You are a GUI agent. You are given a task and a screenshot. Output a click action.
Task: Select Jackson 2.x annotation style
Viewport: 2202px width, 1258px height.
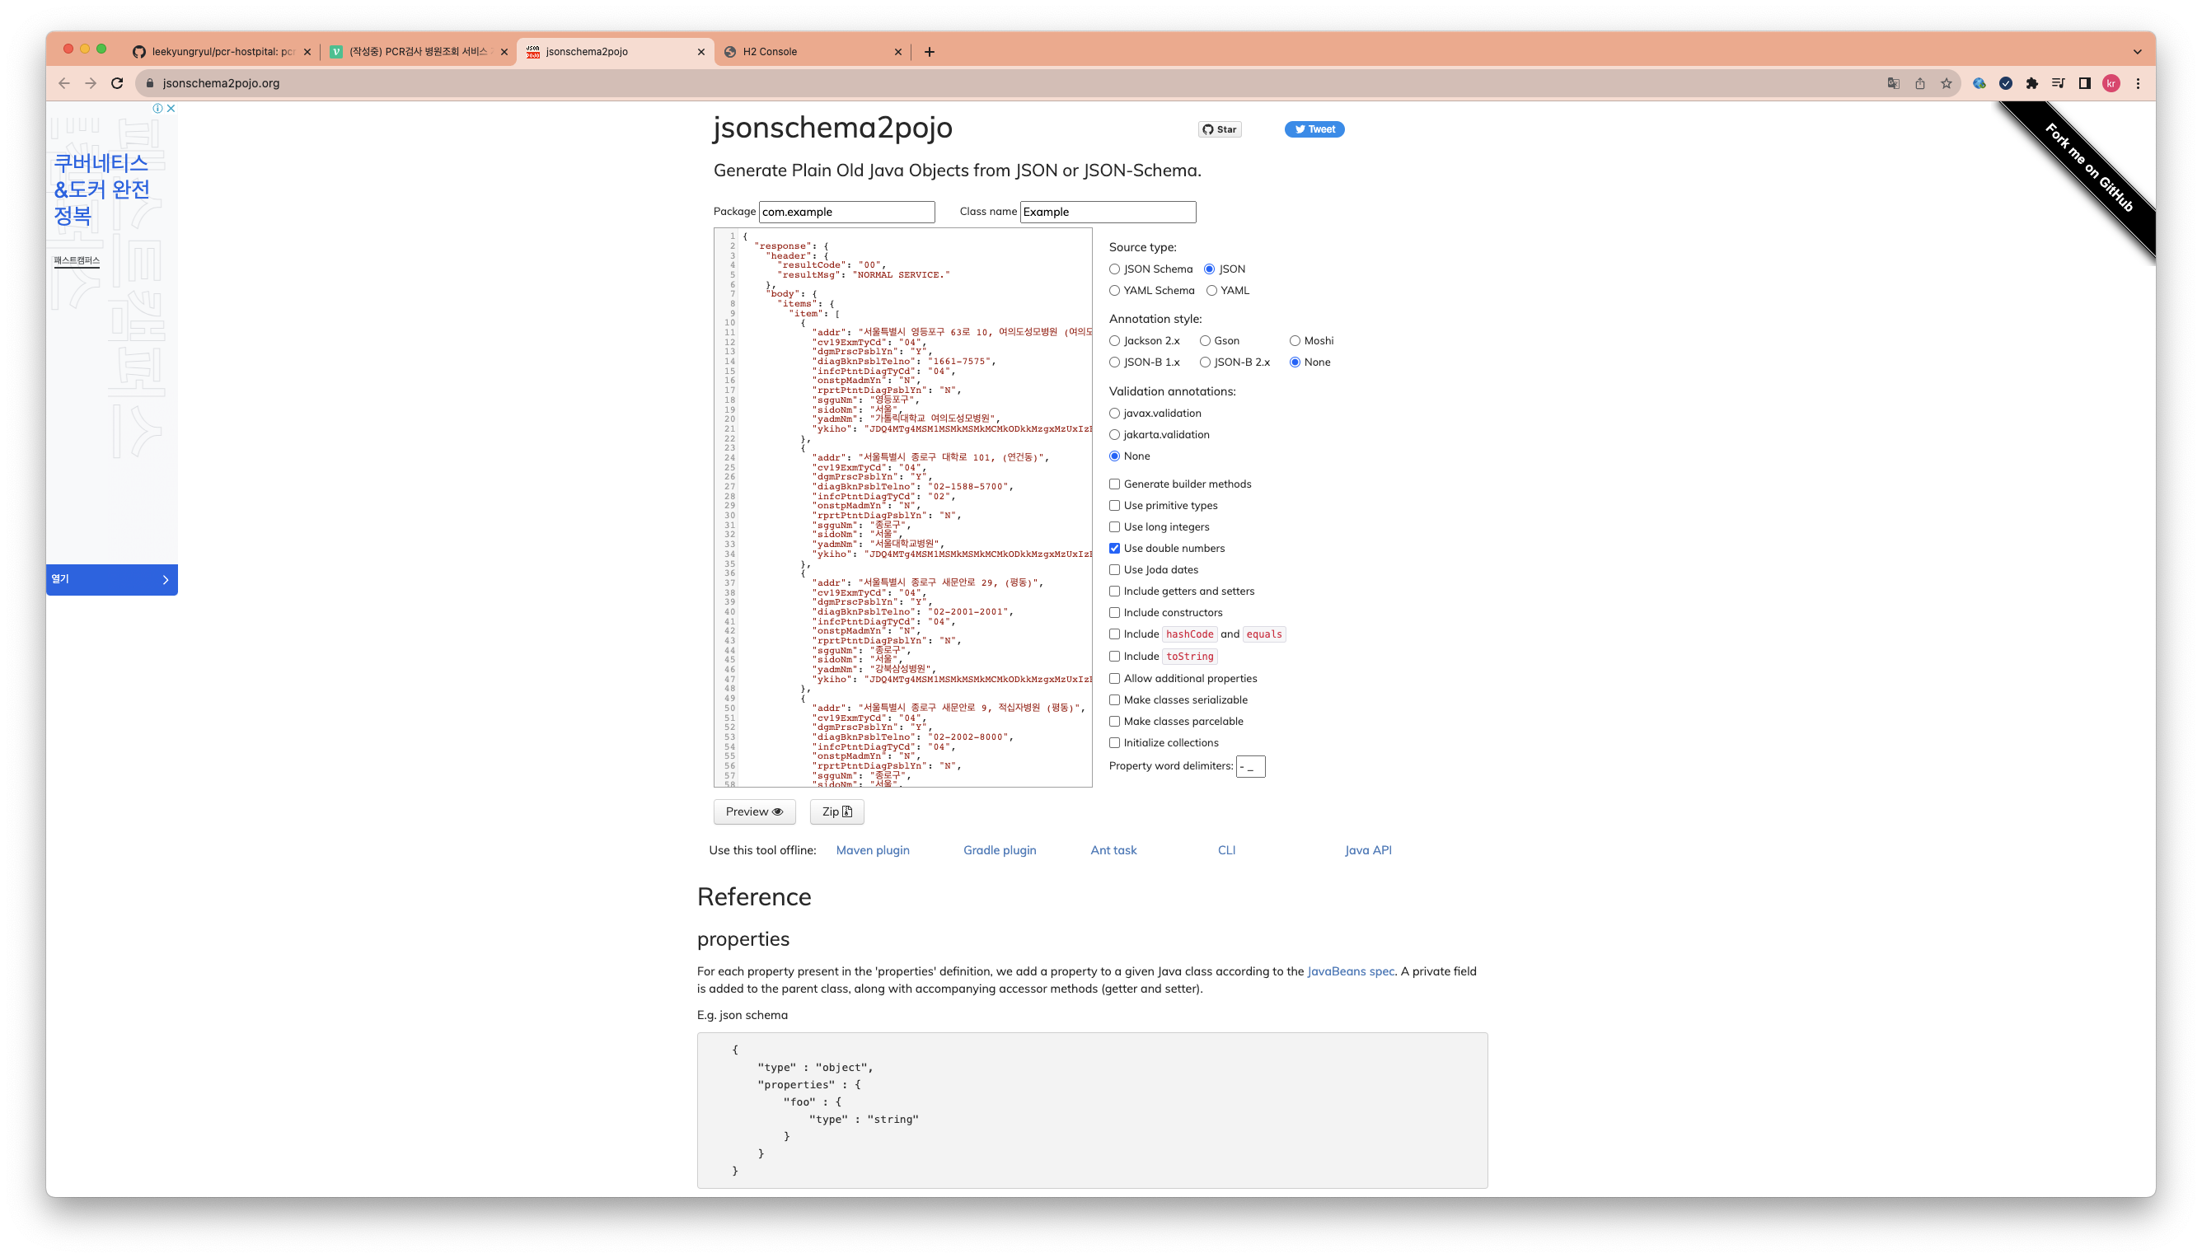[x=1115, y=341]
